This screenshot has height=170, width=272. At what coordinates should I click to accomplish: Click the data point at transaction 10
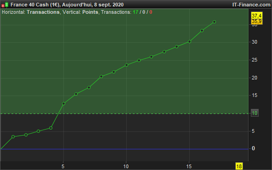126,65
